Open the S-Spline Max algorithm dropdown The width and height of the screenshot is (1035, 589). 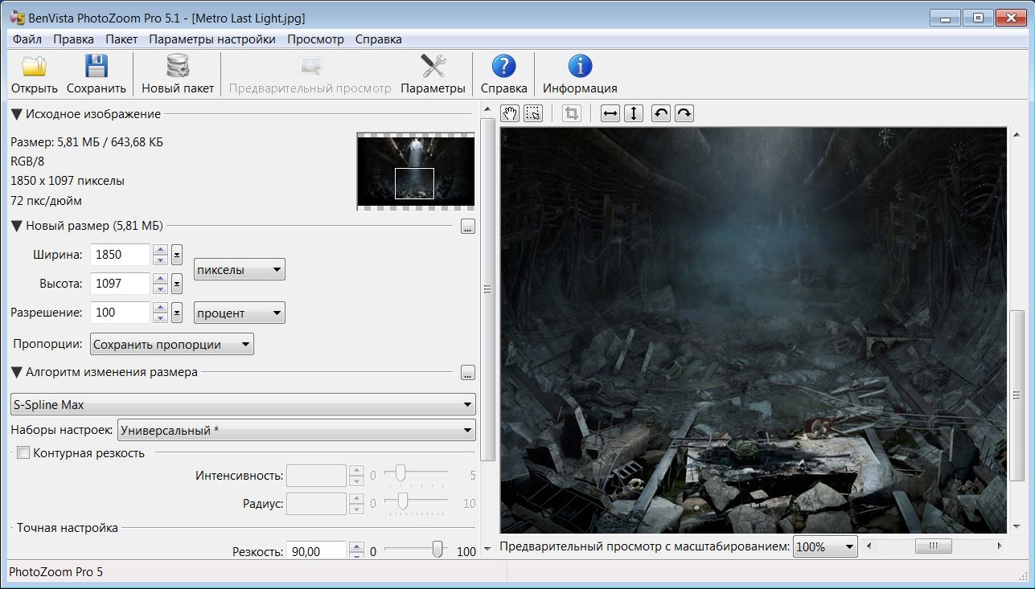[x=242, y=404]
